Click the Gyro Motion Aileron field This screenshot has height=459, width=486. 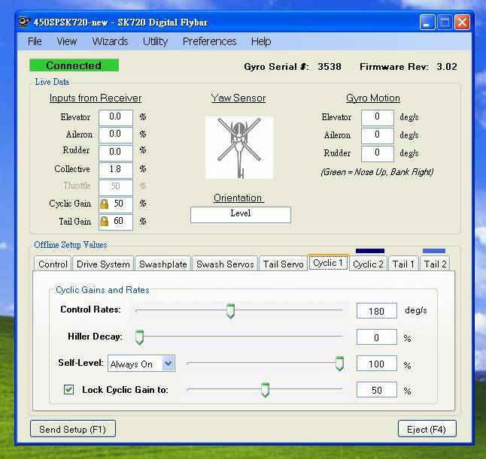(x=378, y=135)
